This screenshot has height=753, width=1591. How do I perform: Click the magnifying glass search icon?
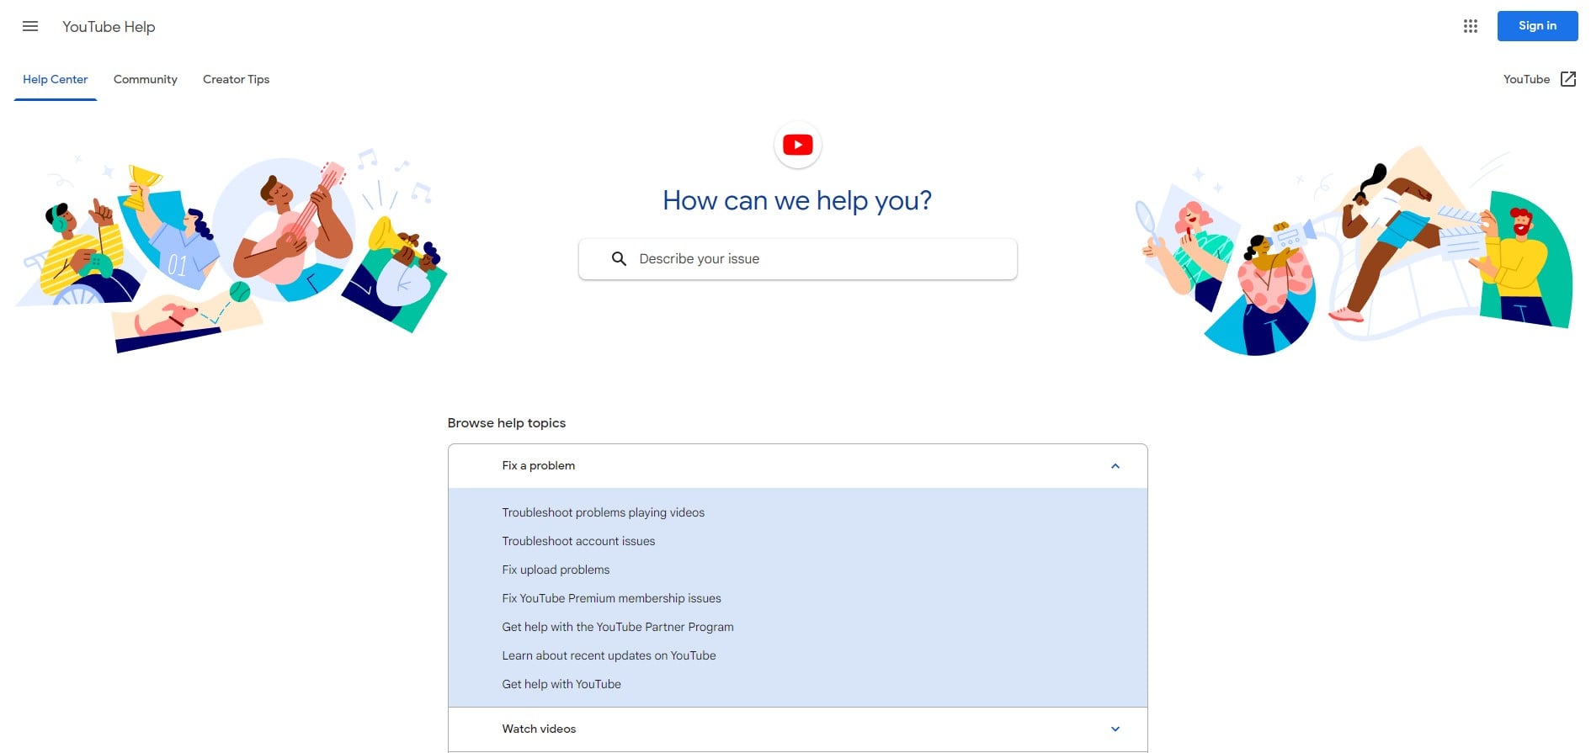619,259
